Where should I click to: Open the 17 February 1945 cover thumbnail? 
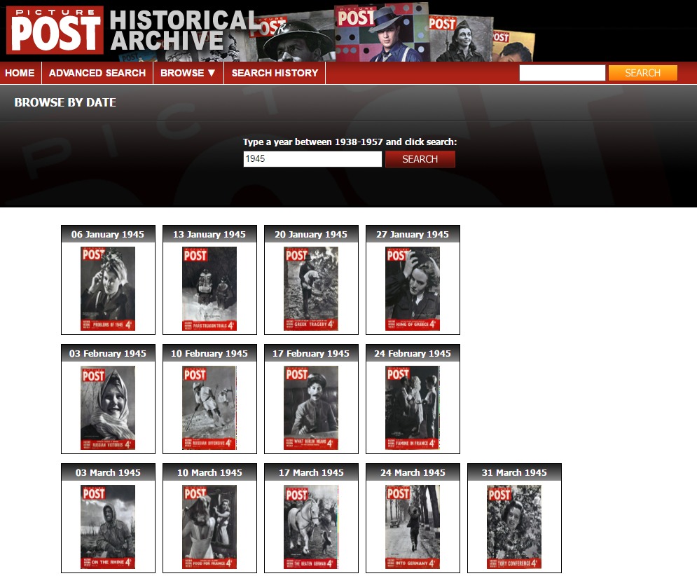(x=311, y=408)
